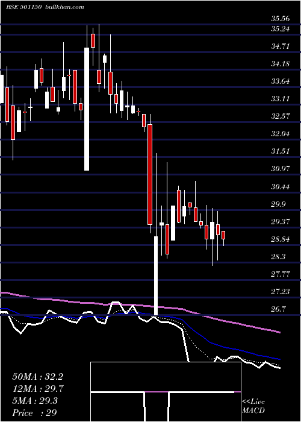Click the 29.37 price axis label
Image resolution: width=301 pixels, height=422 pixels.
point(281,222)
